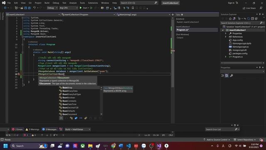Open the Extensions menu
Image resolution: width=266 pixels, height=150 pixels.
click(93, 3)
